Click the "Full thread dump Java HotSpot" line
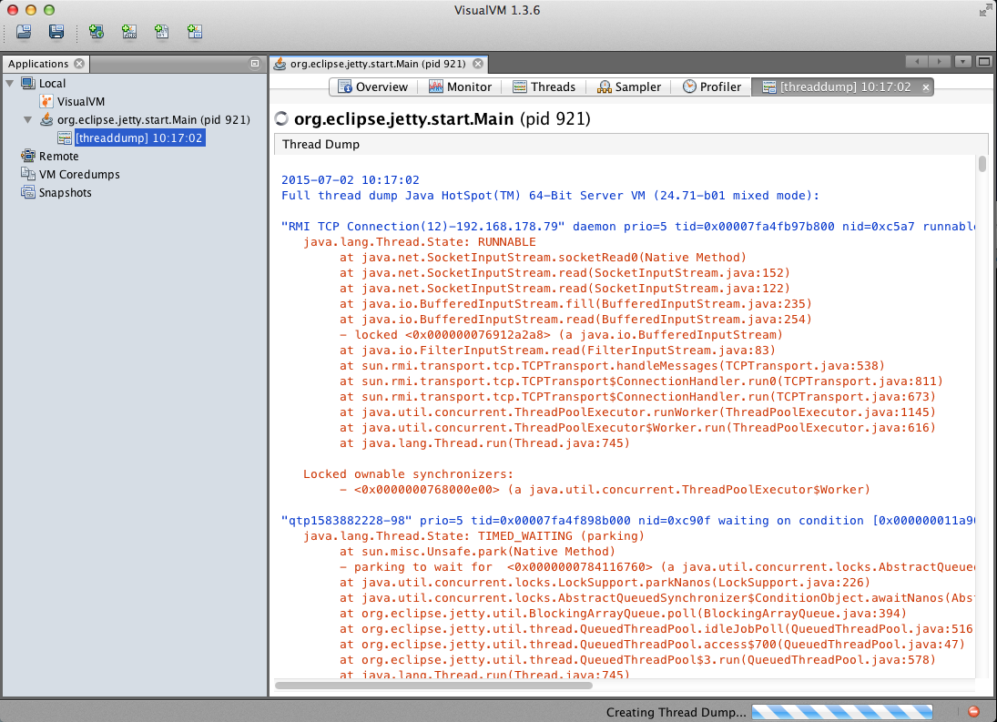 pyautogui.click(x=550, y=196)
